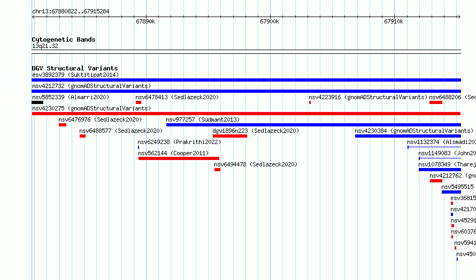Click the Cytogenetic Bands track heading
The height and width of the screenshot is (280, 476).
coord(64,39)
